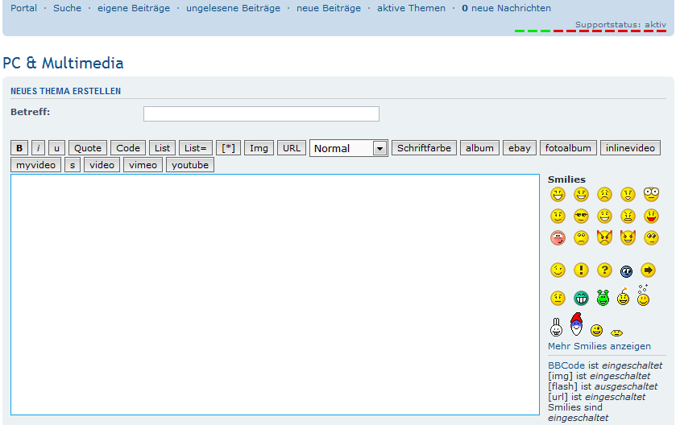Focus the Betreff subject input field
Image resolution: width=680 pixels, height=425 pixels.
click(x=261, y=113)
